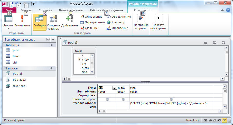The image size is (233, 125).
Task: Toggle display checkbox for n_tov column
Action: [x=123, y=100]
